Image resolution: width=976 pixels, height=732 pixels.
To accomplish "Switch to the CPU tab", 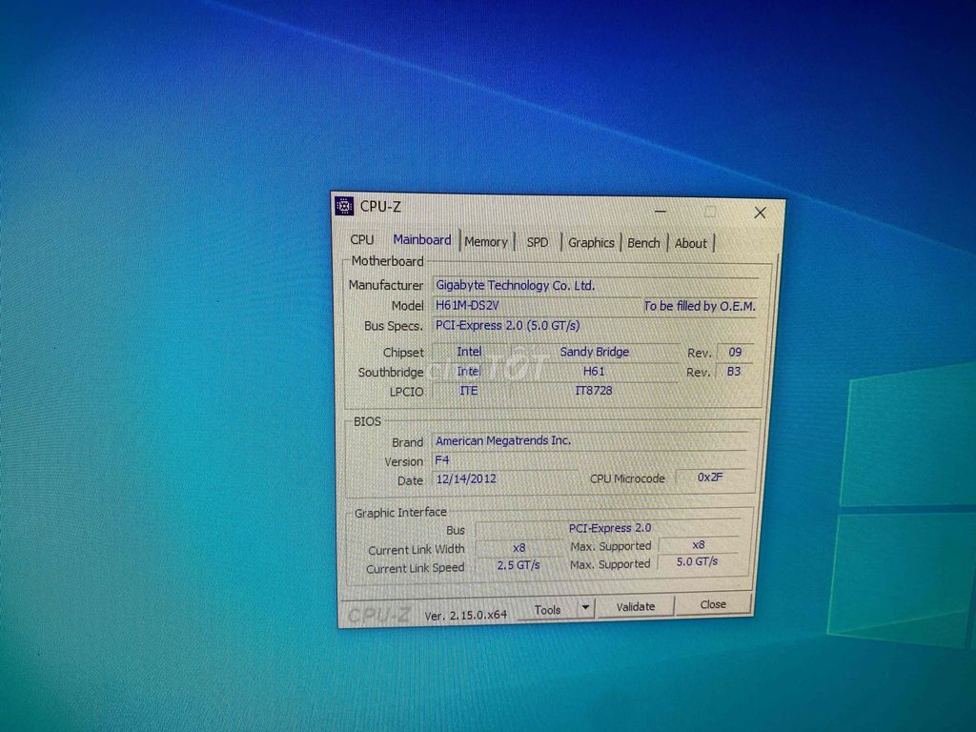I will coord(361,239).
